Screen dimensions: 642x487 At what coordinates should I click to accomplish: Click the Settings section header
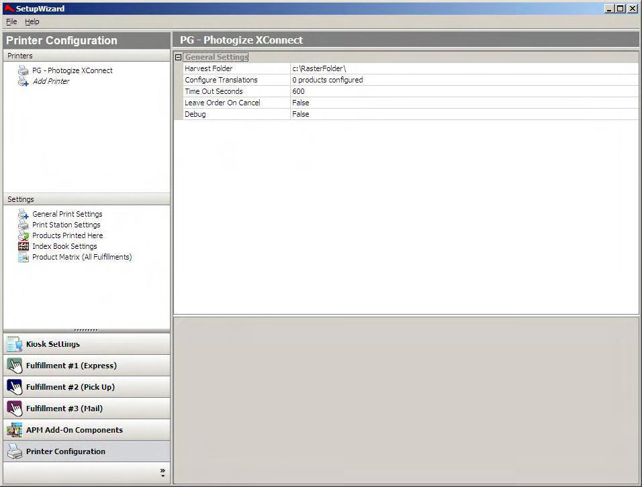click(x=87, y=199)
